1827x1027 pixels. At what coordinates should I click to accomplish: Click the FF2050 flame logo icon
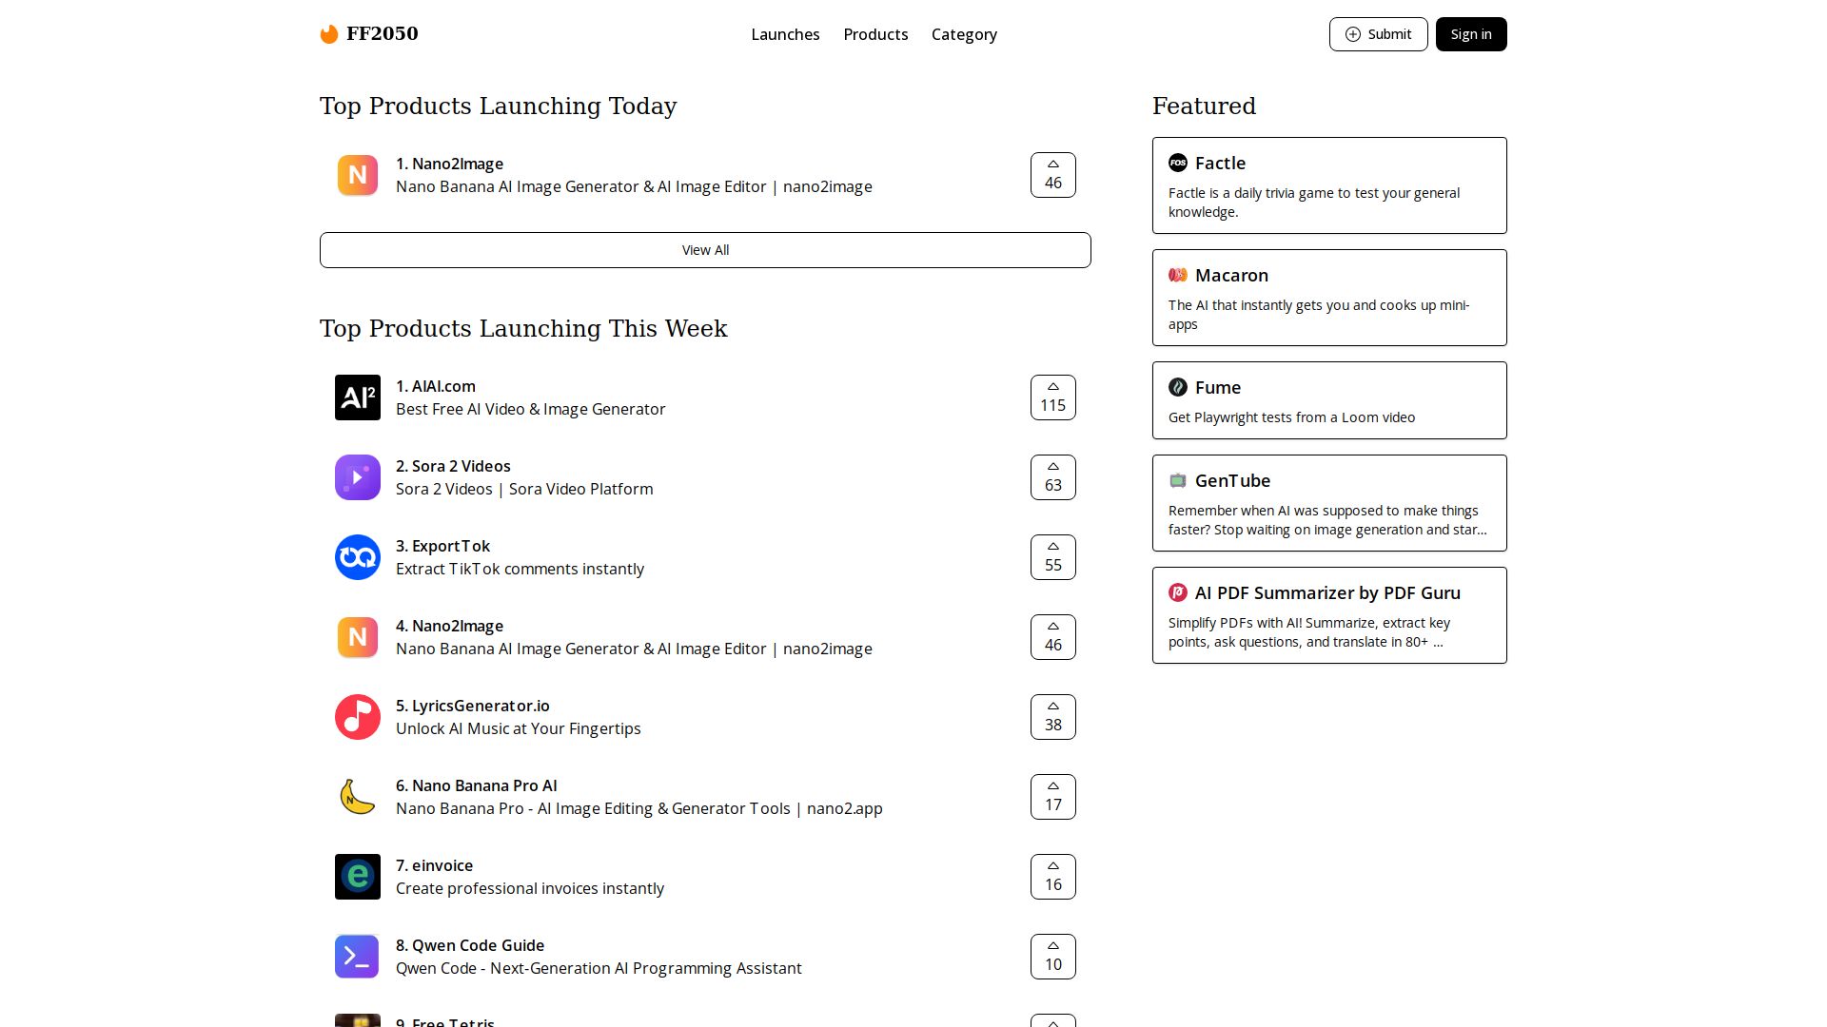point(329,35)
